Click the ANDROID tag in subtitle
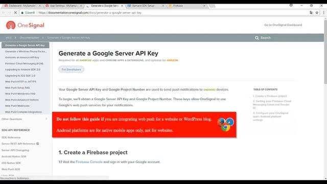327x184 pixels. click(x=85, y=60)
